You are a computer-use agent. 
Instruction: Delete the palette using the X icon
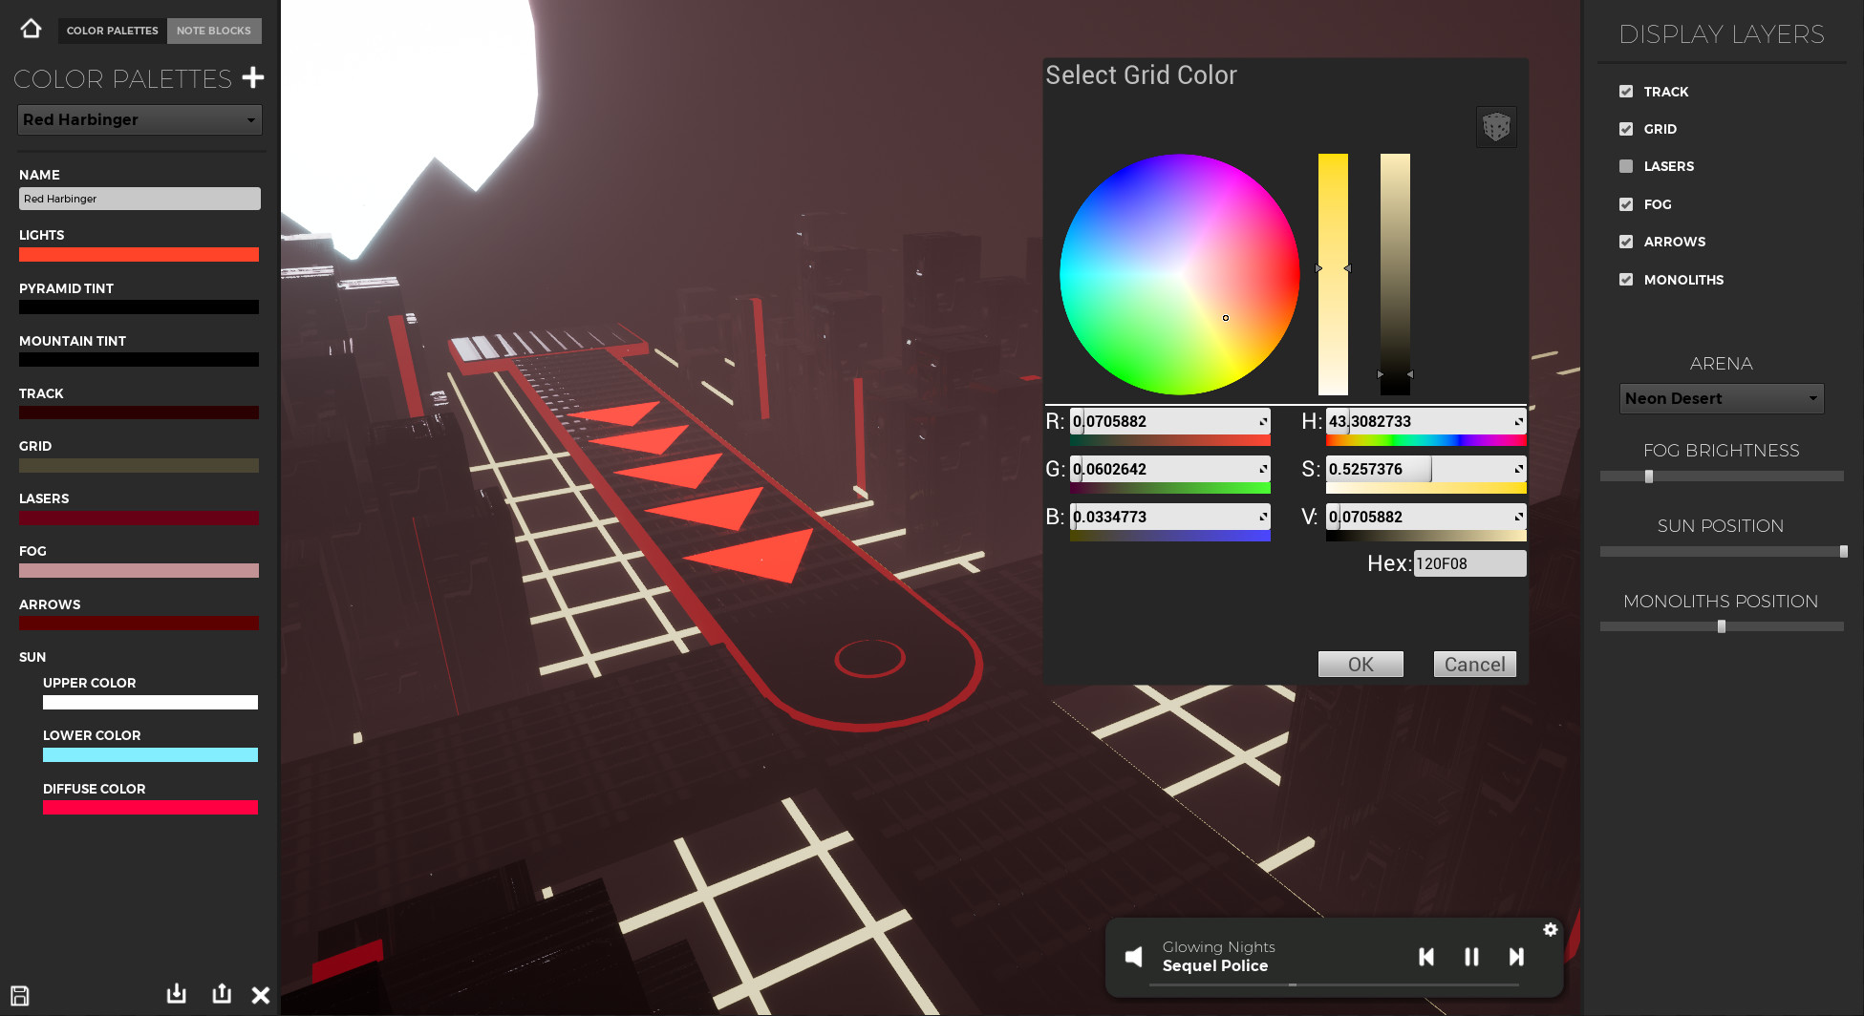pyautogui.click(x=260, y=995)
